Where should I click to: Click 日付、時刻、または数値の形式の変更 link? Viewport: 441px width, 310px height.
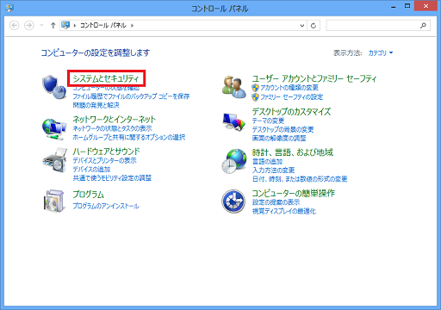point(300,179)
